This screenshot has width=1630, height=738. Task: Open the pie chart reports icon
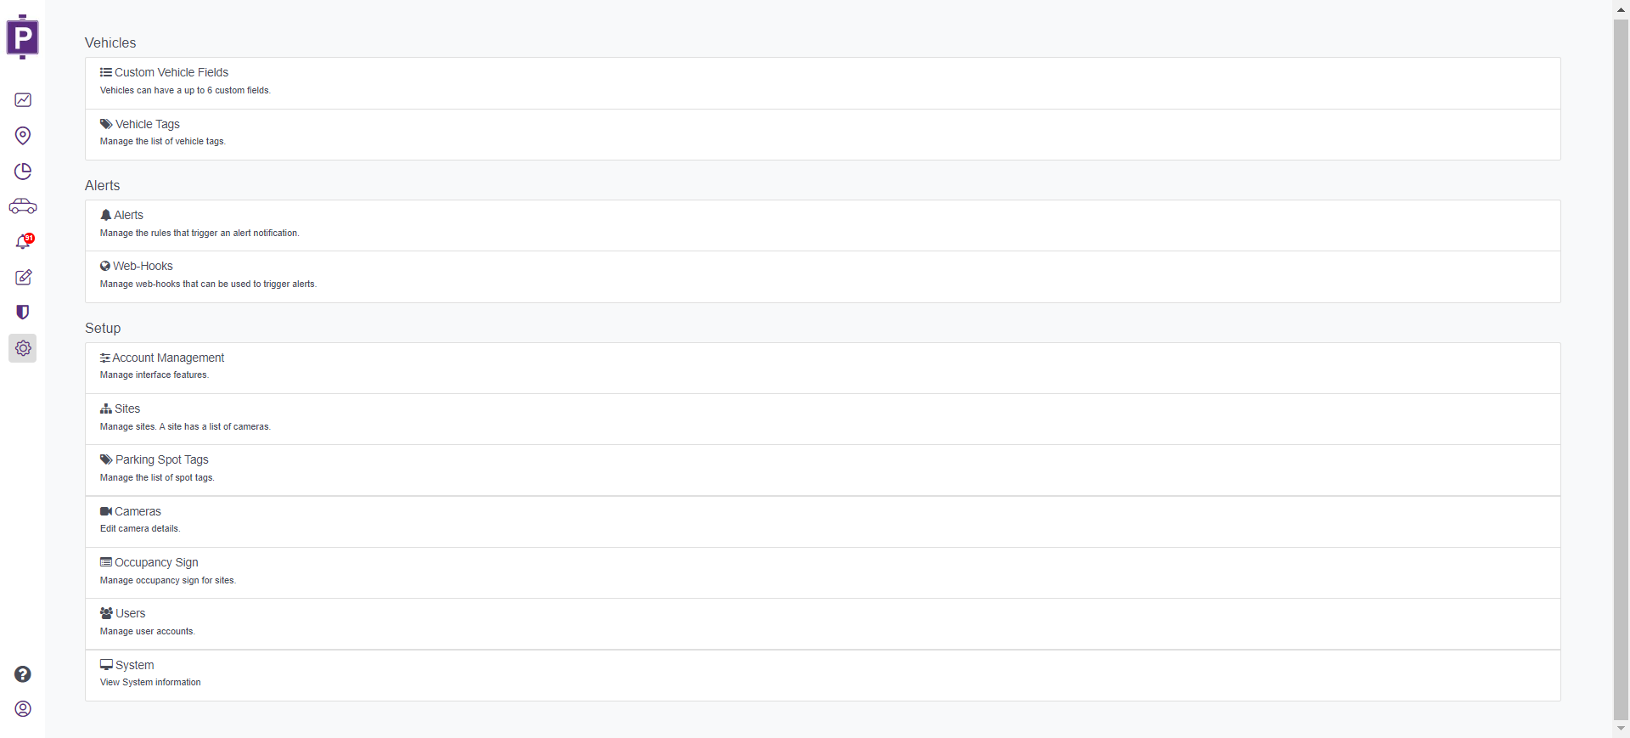click(x=23, y=172)
